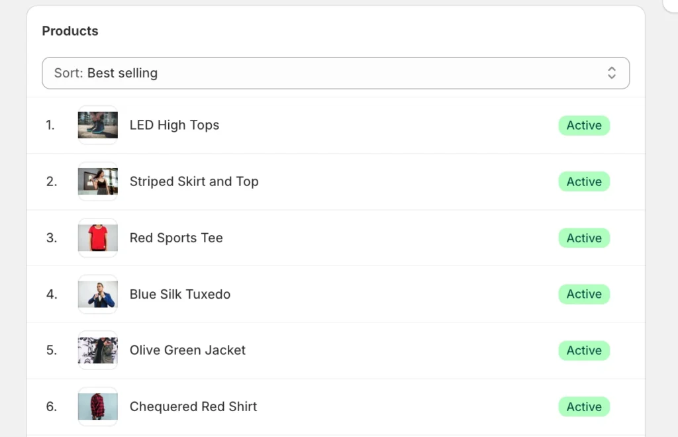Open the Chequered Red Shirt product
Image resolution: width=678 pixels, height=437 pixels.
point(193,407)
